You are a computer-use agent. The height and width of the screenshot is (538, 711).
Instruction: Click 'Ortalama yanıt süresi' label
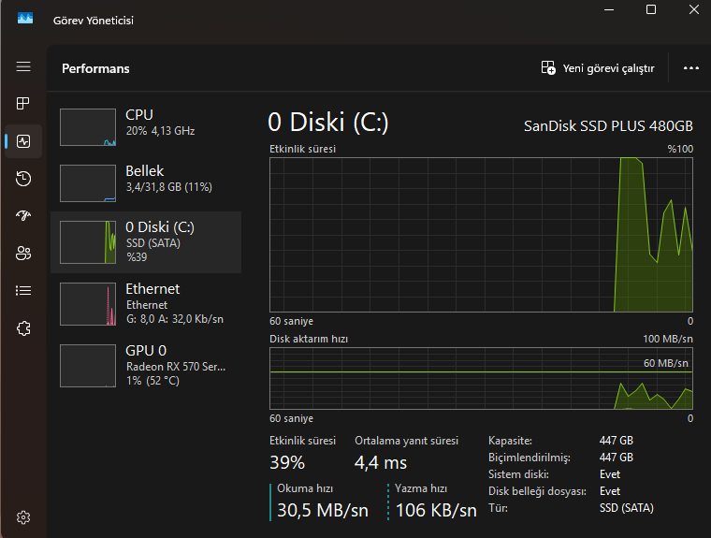coord(406,441)
